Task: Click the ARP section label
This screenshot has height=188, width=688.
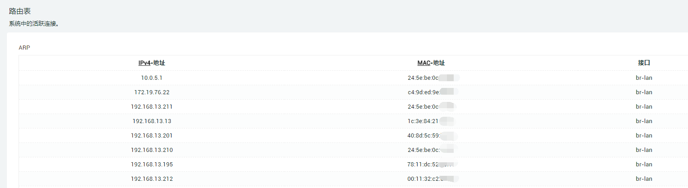Action: [24, 47]
